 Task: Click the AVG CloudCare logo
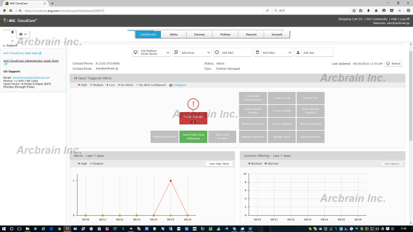coord(20,21)
